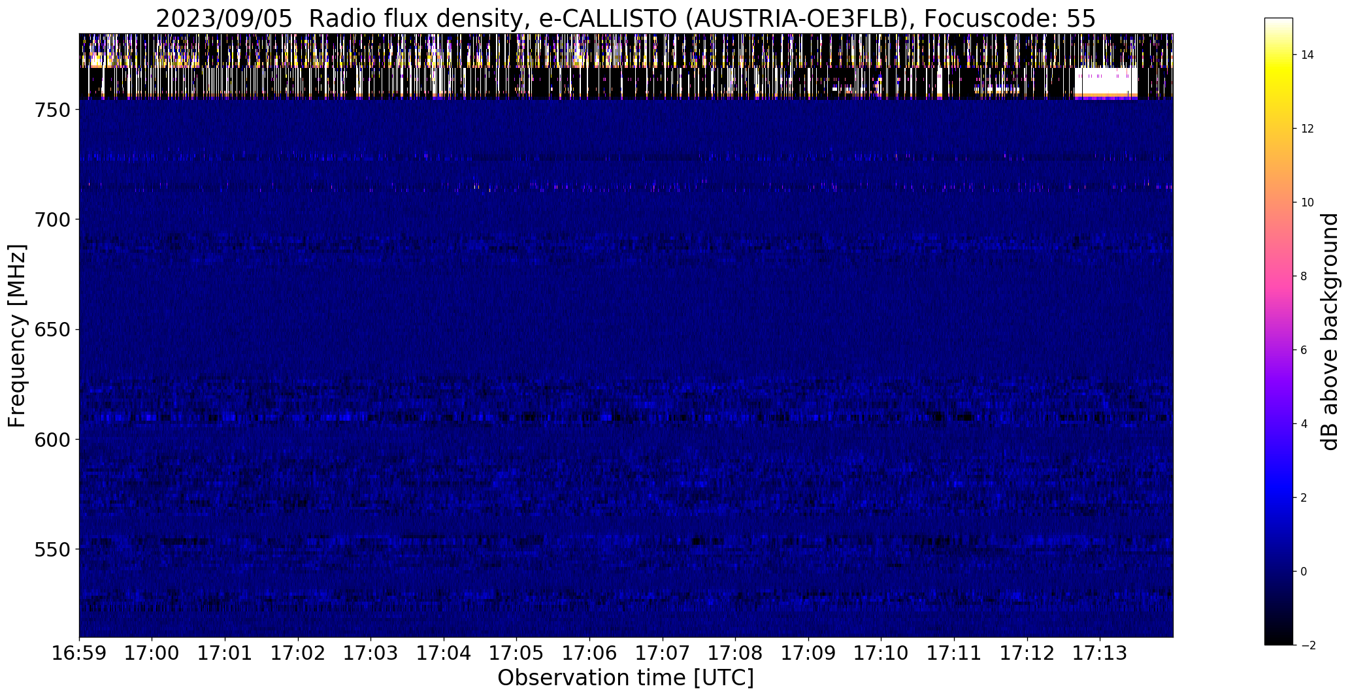Click the colorbar tick label 2

(1304, 498)
